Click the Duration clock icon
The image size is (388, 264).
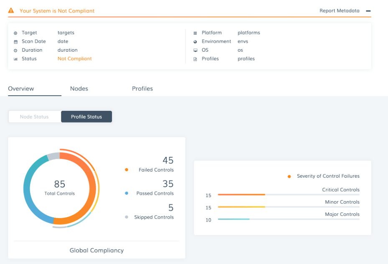(15, 50)
